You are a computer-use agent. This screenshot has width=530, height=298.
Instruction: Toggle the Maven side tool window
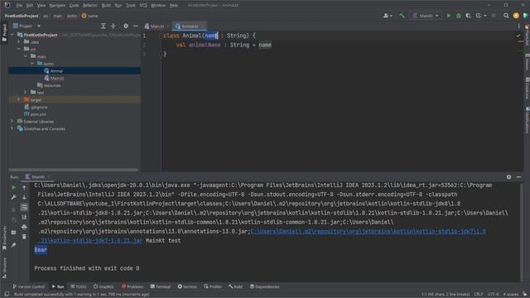point(527,62)
